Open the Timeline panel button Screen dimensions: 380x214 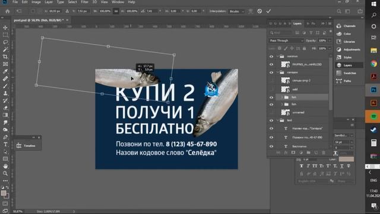click(x=26, y=146)
